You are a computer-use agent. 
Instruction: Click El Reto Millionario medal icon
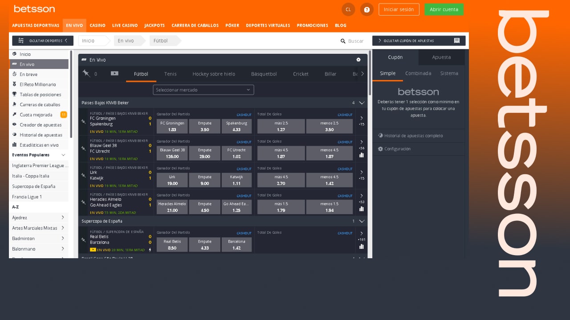[x=14, y=84]
